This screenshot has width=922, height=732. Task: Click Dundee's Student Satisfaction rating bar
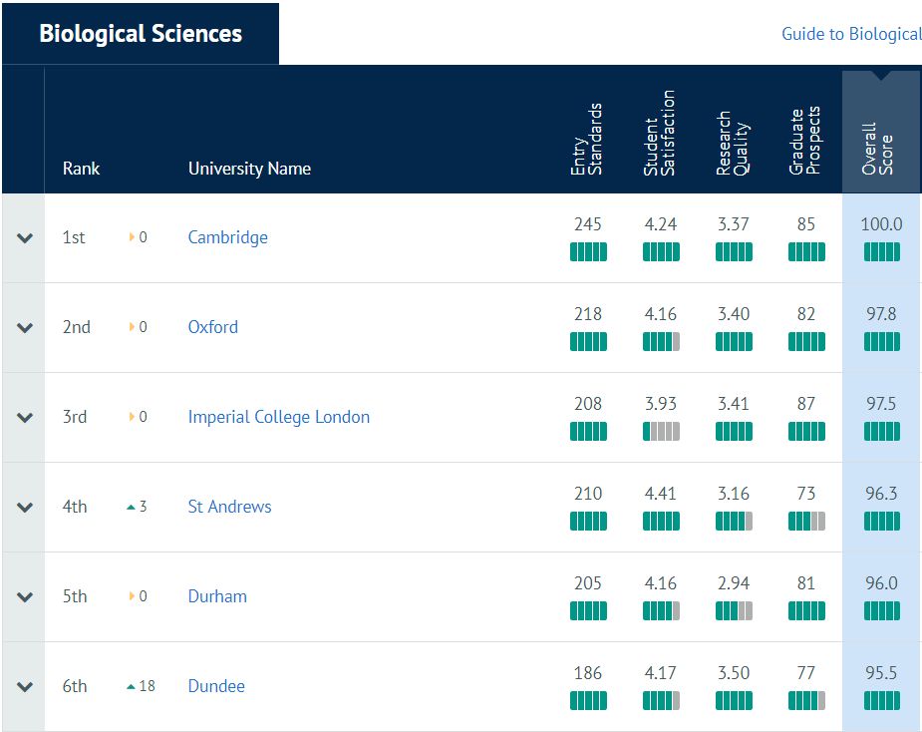[x=661, y=701]
